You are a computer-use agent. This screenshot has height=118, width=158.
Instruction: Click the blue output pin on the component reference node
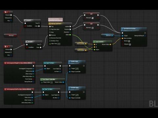112,35
